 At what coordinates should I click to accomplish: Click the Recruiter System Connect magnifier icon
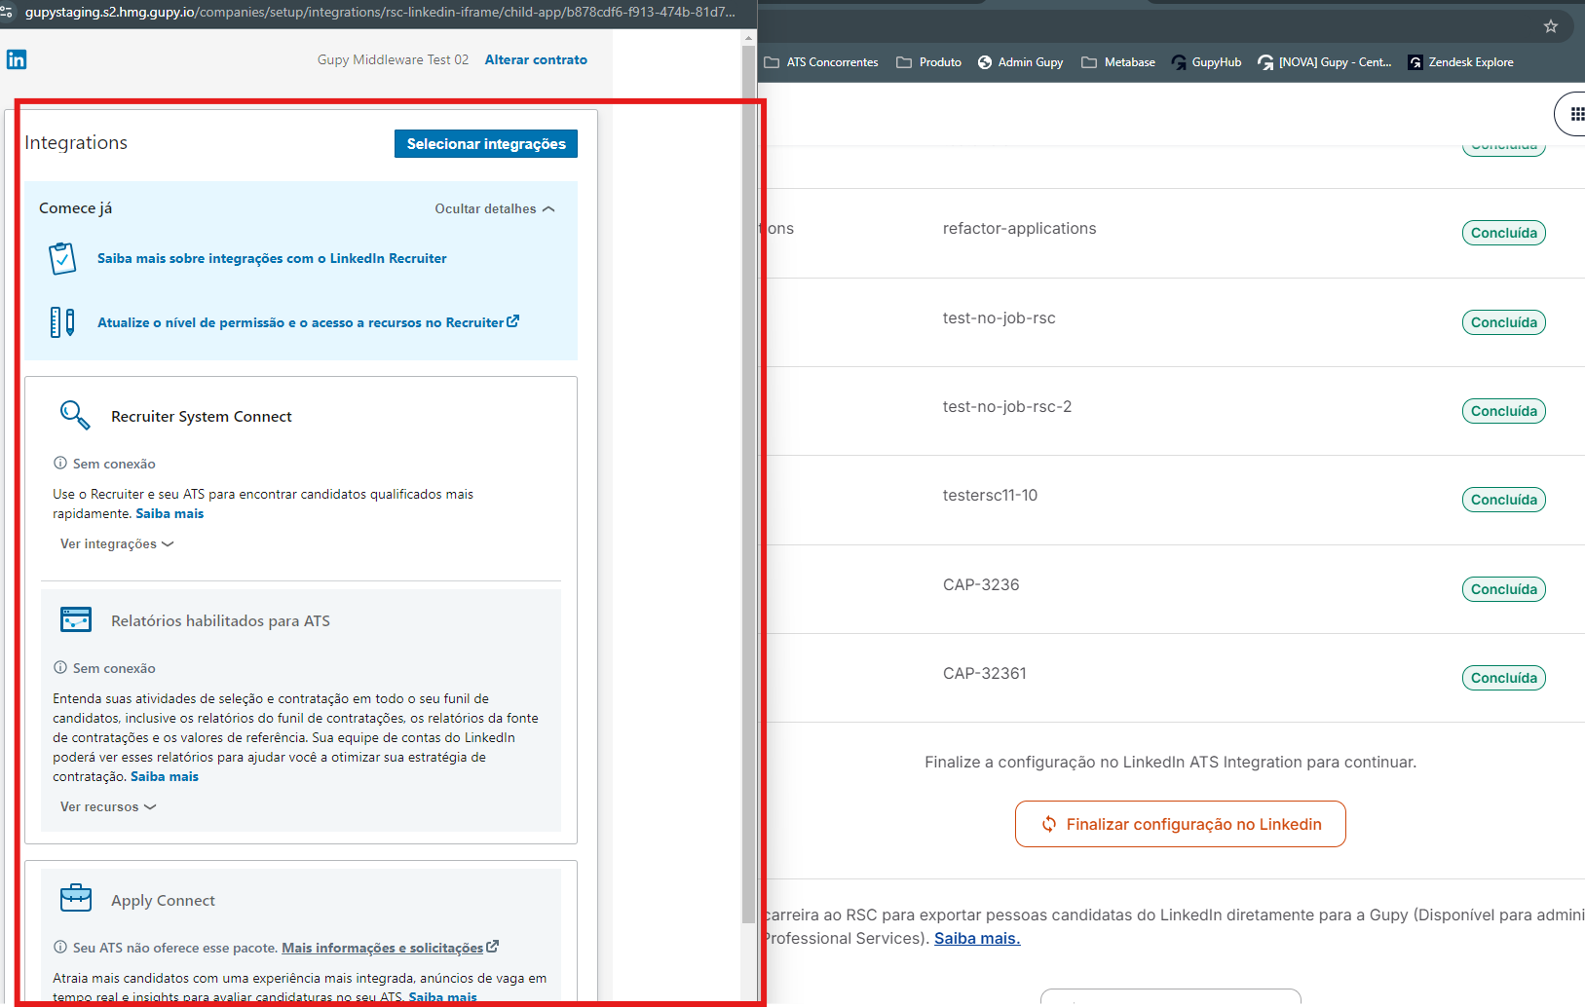(x=75, y=415)
